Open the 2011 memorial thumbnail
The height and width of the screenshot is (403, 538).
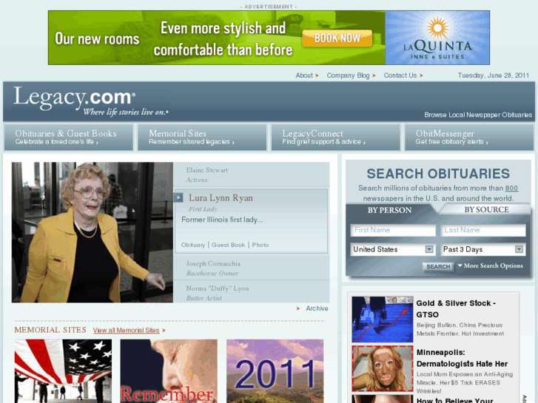pos(275,371)
